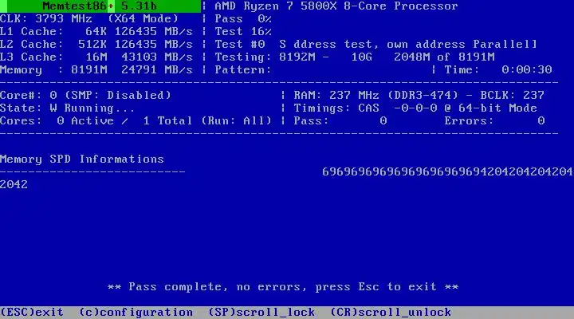The height and width of the screenshot is (319, 574).
Task: Select the L3 Cache 16M row
Action: 96,57
